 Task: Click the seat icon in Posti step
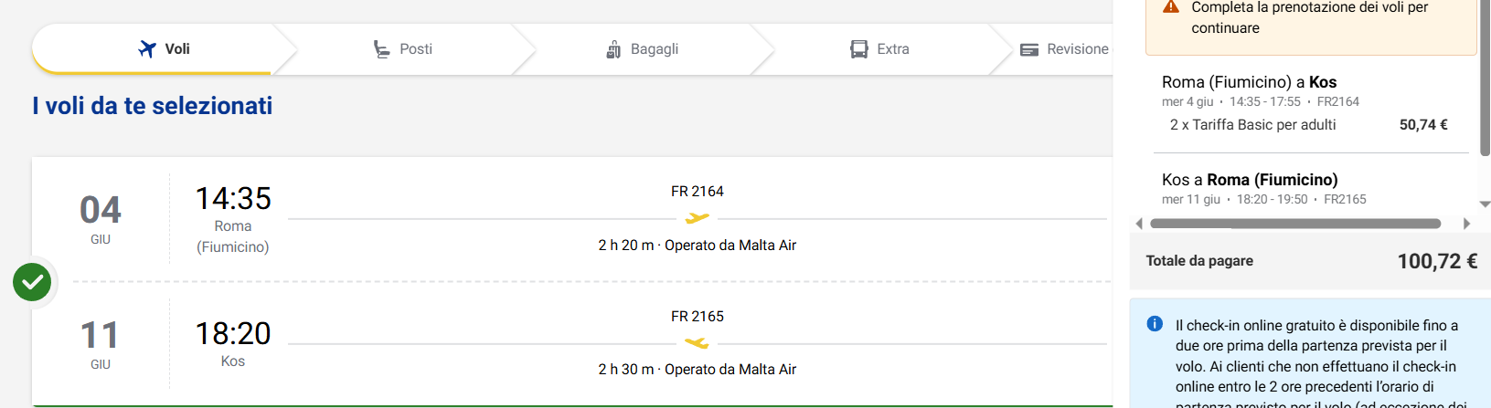pos(381,49)
